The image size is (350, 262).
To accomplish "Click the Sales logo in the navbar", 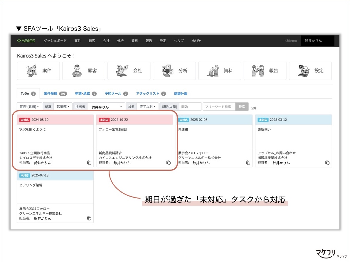I will point(26,40).
